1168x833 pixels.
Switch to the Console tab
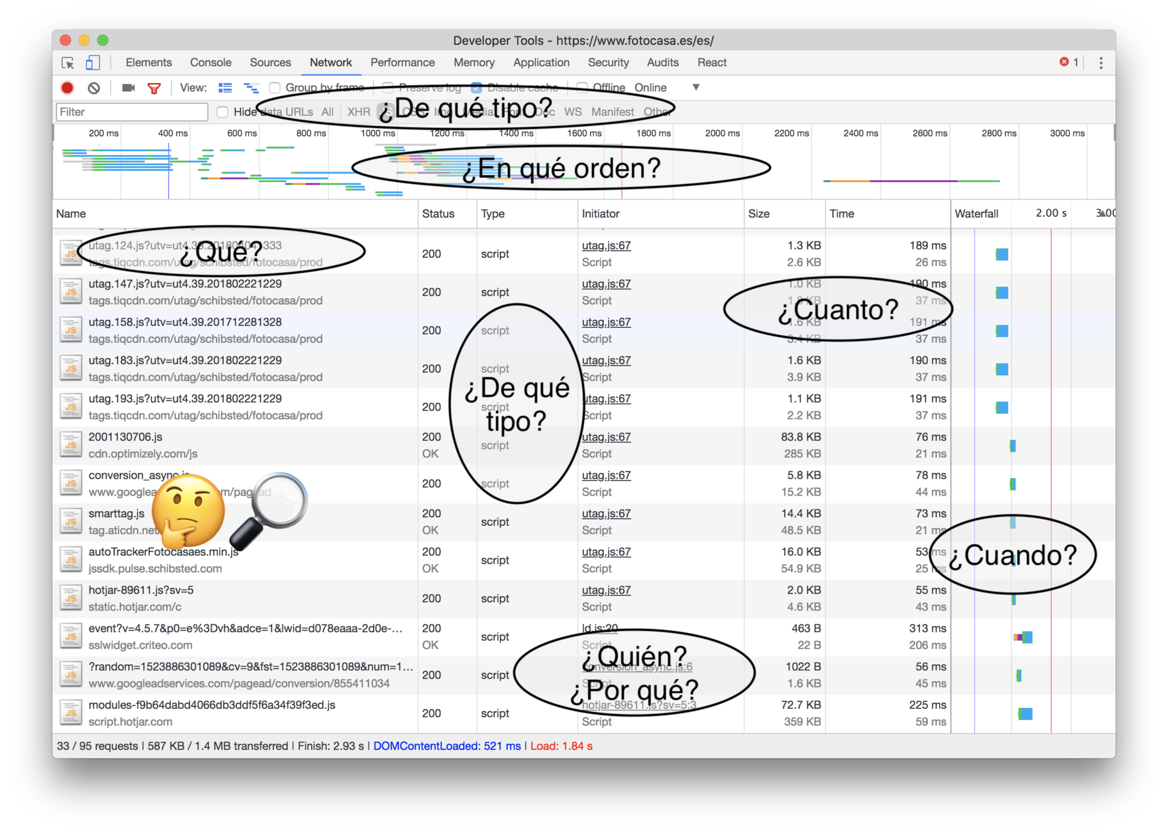[211, 62]
